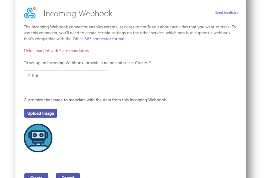The image size is (264, 178).
Task: Click the red mandatory fields notice
Action: pyautogui.click(x=56, y=51)
